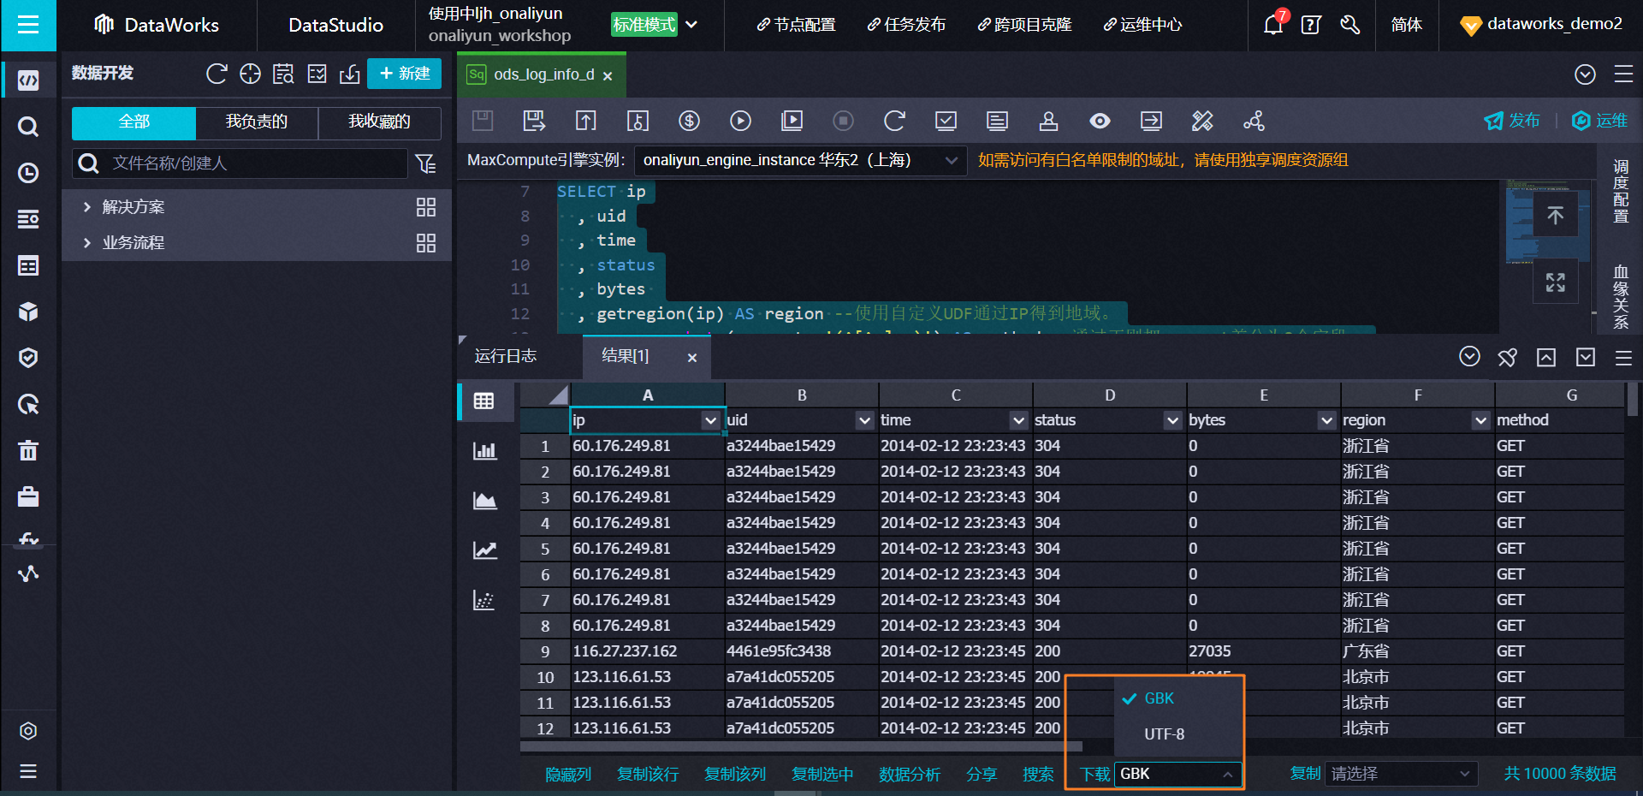
Task: Click the stop execution icon
Action: tap(843, 122)
